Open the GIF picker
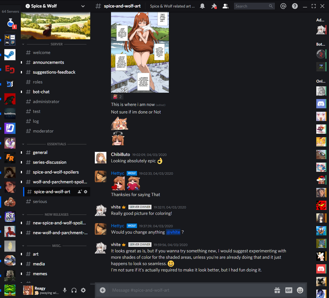The width and height of the screenshot is (329, 298). [x=289, y=290]
